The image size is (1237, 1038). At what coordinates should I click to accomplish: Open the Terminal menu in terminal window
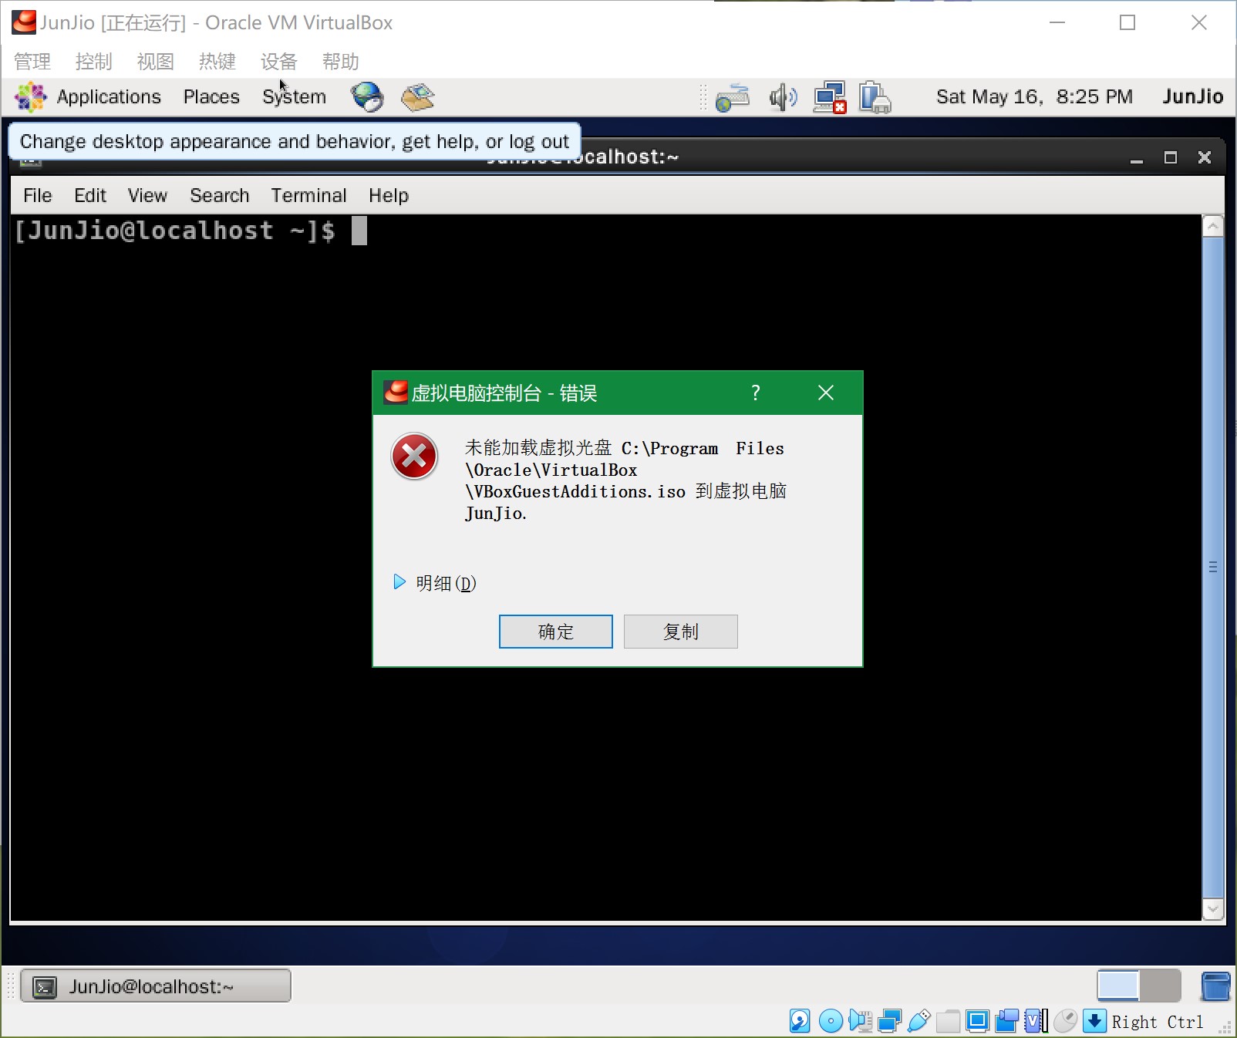(x=308, y=196)
